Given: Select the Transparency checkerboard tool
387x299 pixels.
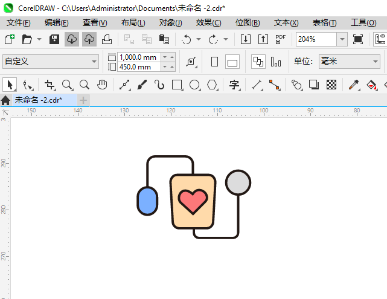Looking at the screenshot, I should pos(331,85).
